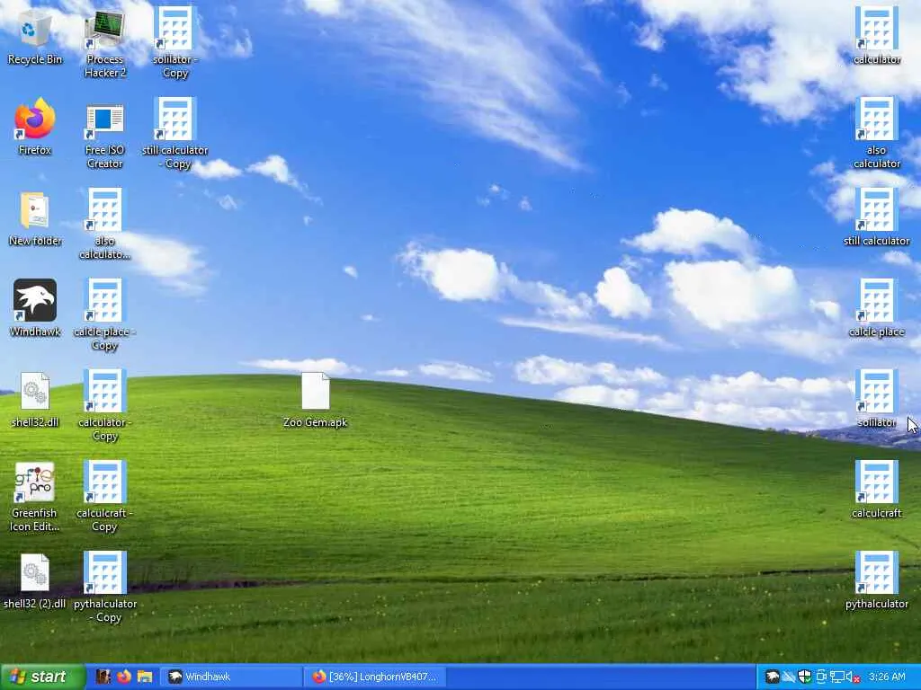Viewport: 921px width, 690px height.
Task: Launch Process Hacker 2 from the desktop
Action: click(x=105, y=44)
